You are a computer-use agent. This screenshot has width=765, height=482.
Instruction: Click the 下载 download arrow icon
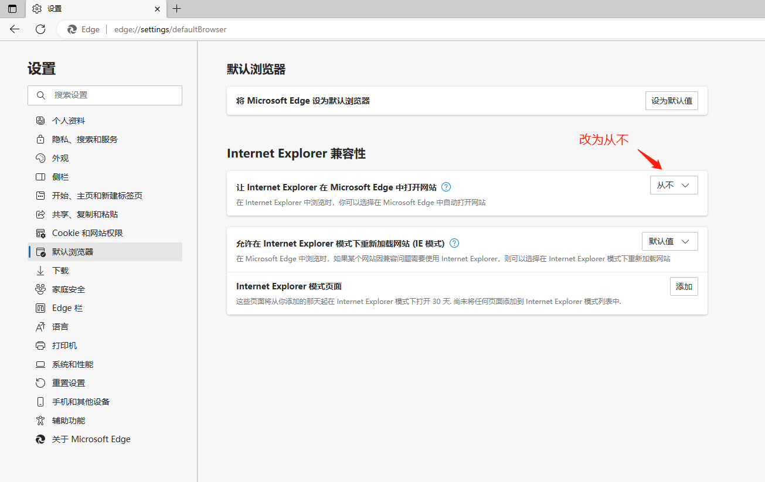pos(40,271)
